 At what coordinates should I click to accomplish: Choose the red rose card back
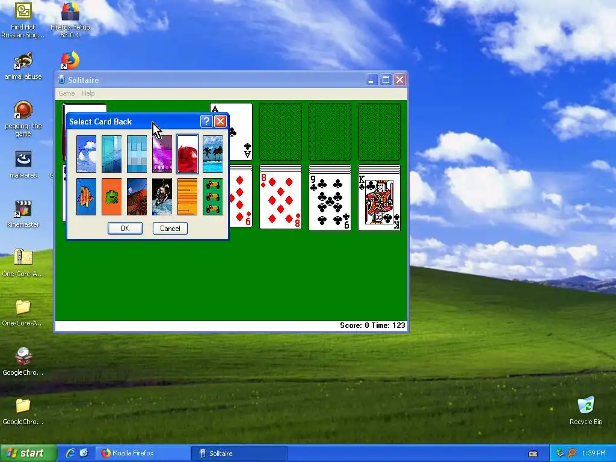(x=188, y=154)
